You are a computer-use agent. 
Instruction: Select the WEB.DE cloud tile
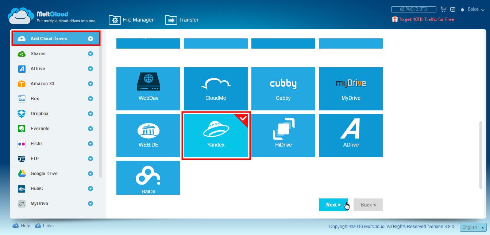(x=148, y=136)
